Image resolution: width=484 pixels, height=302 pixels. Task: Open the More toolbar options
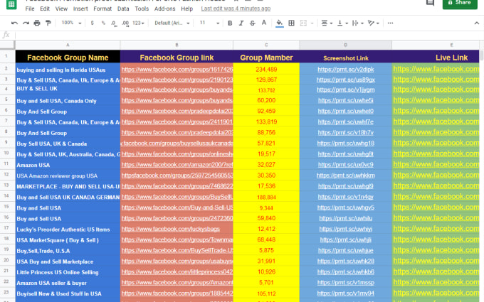pyautogui.click(x=390, y=23)
